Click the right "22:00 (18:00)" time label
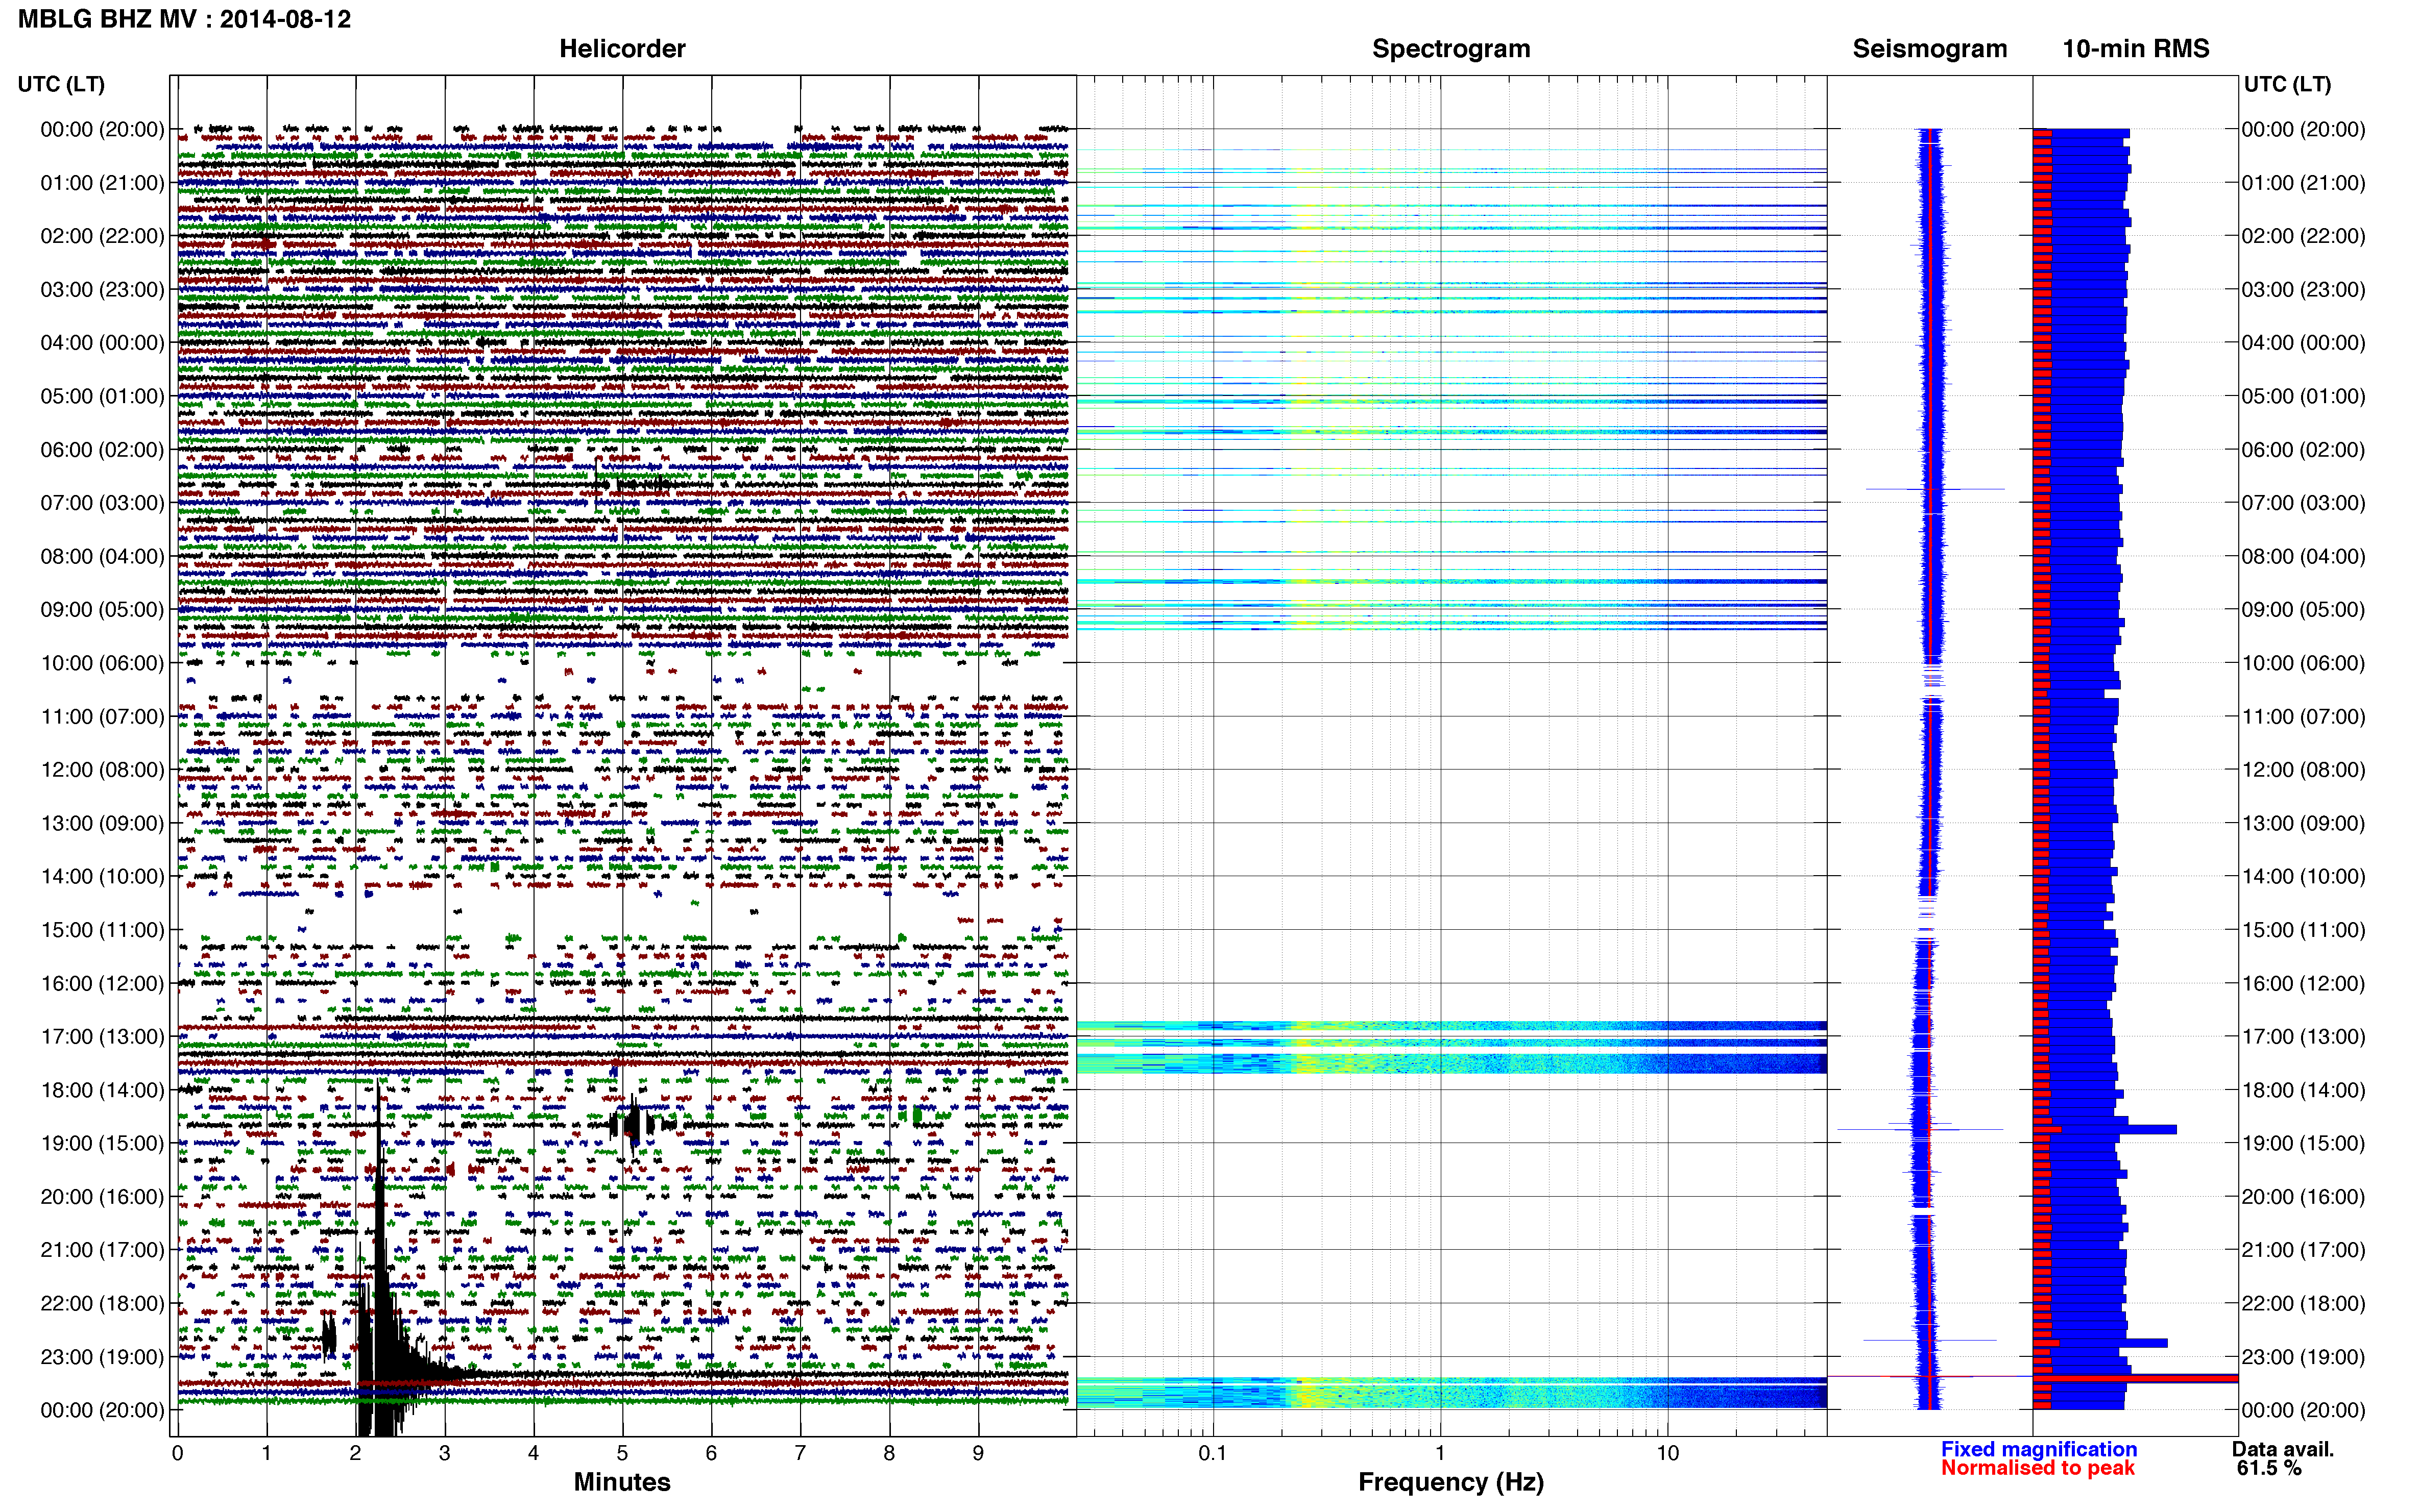This screenshot has width=2420, height=1512. tap(2303, 1303)
